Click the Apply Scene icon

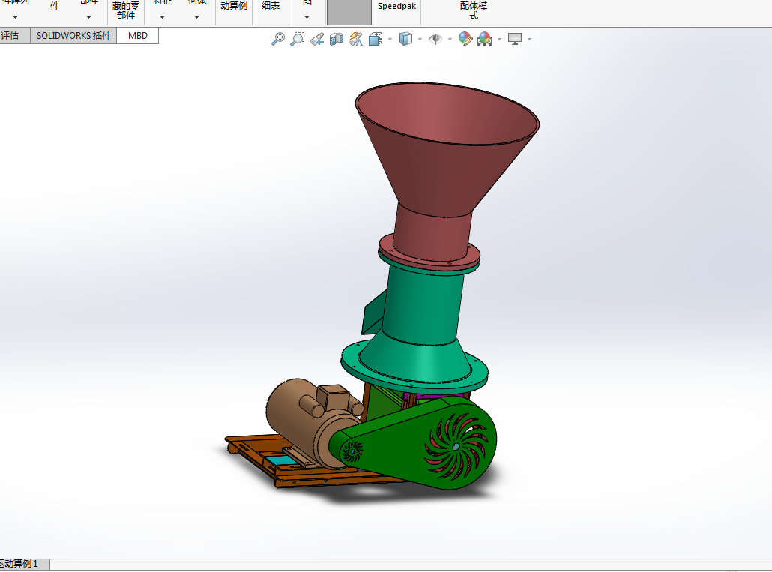point(484,39)
